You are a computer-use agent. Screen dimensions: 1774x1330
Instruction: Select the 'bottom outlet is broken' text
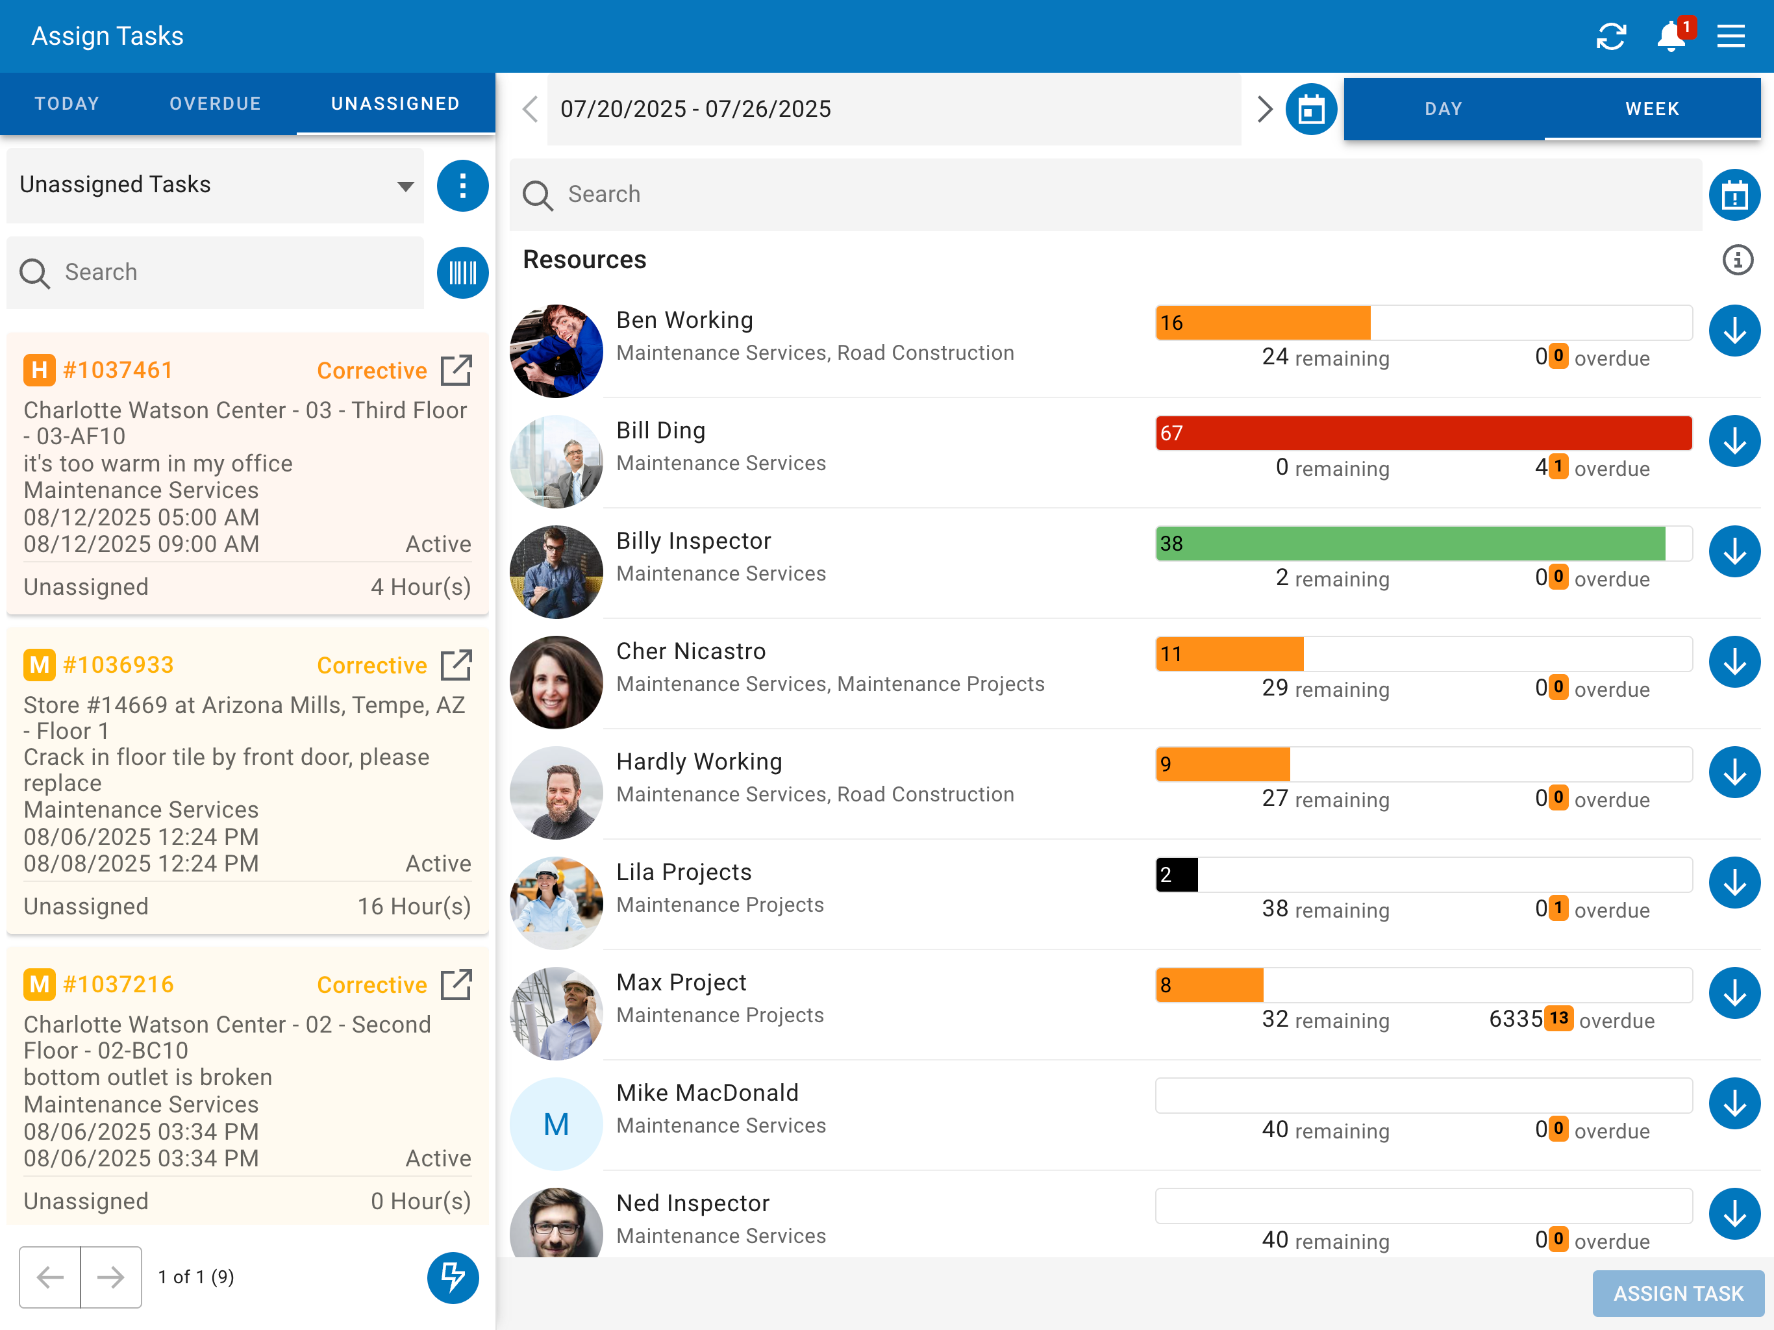tap(147, 1077)
